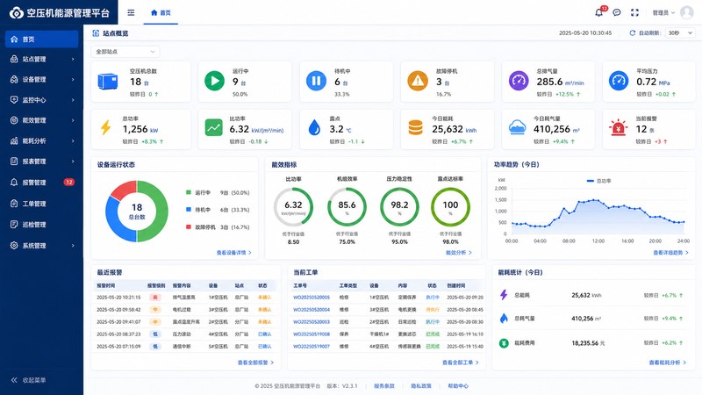The width and height of the screenshot is (702, 395).
Task: Click the 电机过载 alarm row
Action: (185, 310)
